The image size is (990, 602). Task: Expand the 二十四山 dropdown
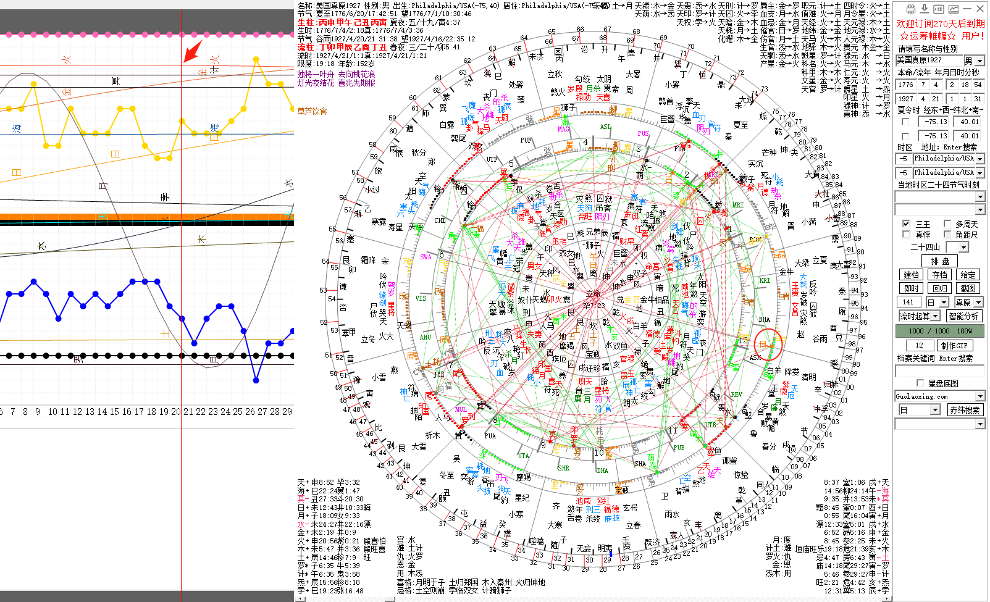pyautogui.click(x=964, y=247)
